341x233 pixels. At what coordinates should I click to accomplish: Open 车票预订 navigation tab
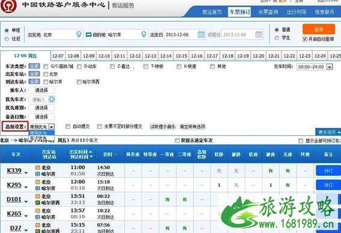240,12
